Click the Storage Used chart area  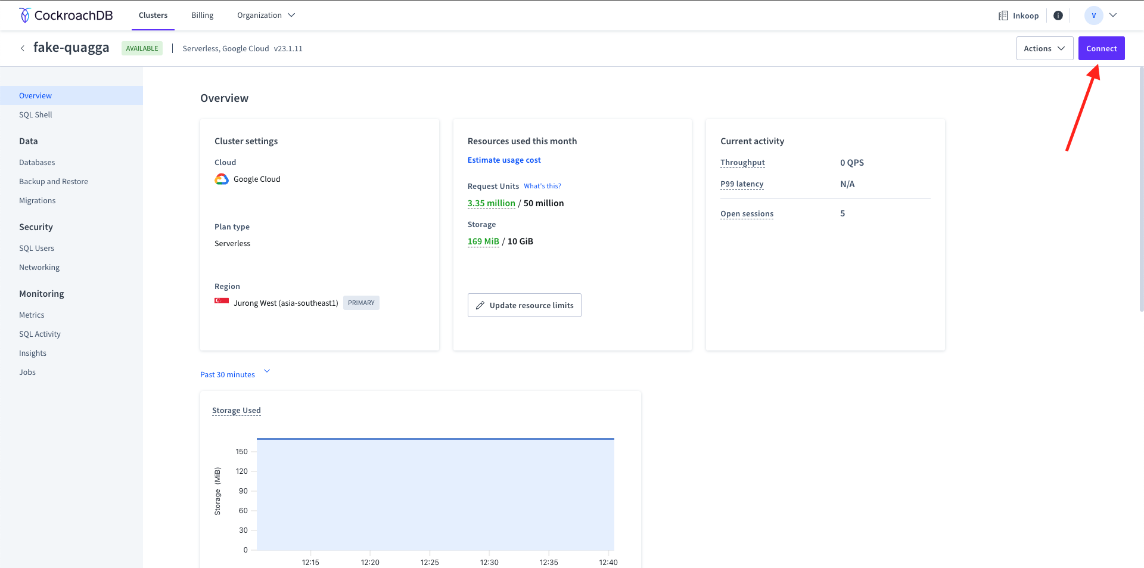pyautogui.click(x=435, y=494)
